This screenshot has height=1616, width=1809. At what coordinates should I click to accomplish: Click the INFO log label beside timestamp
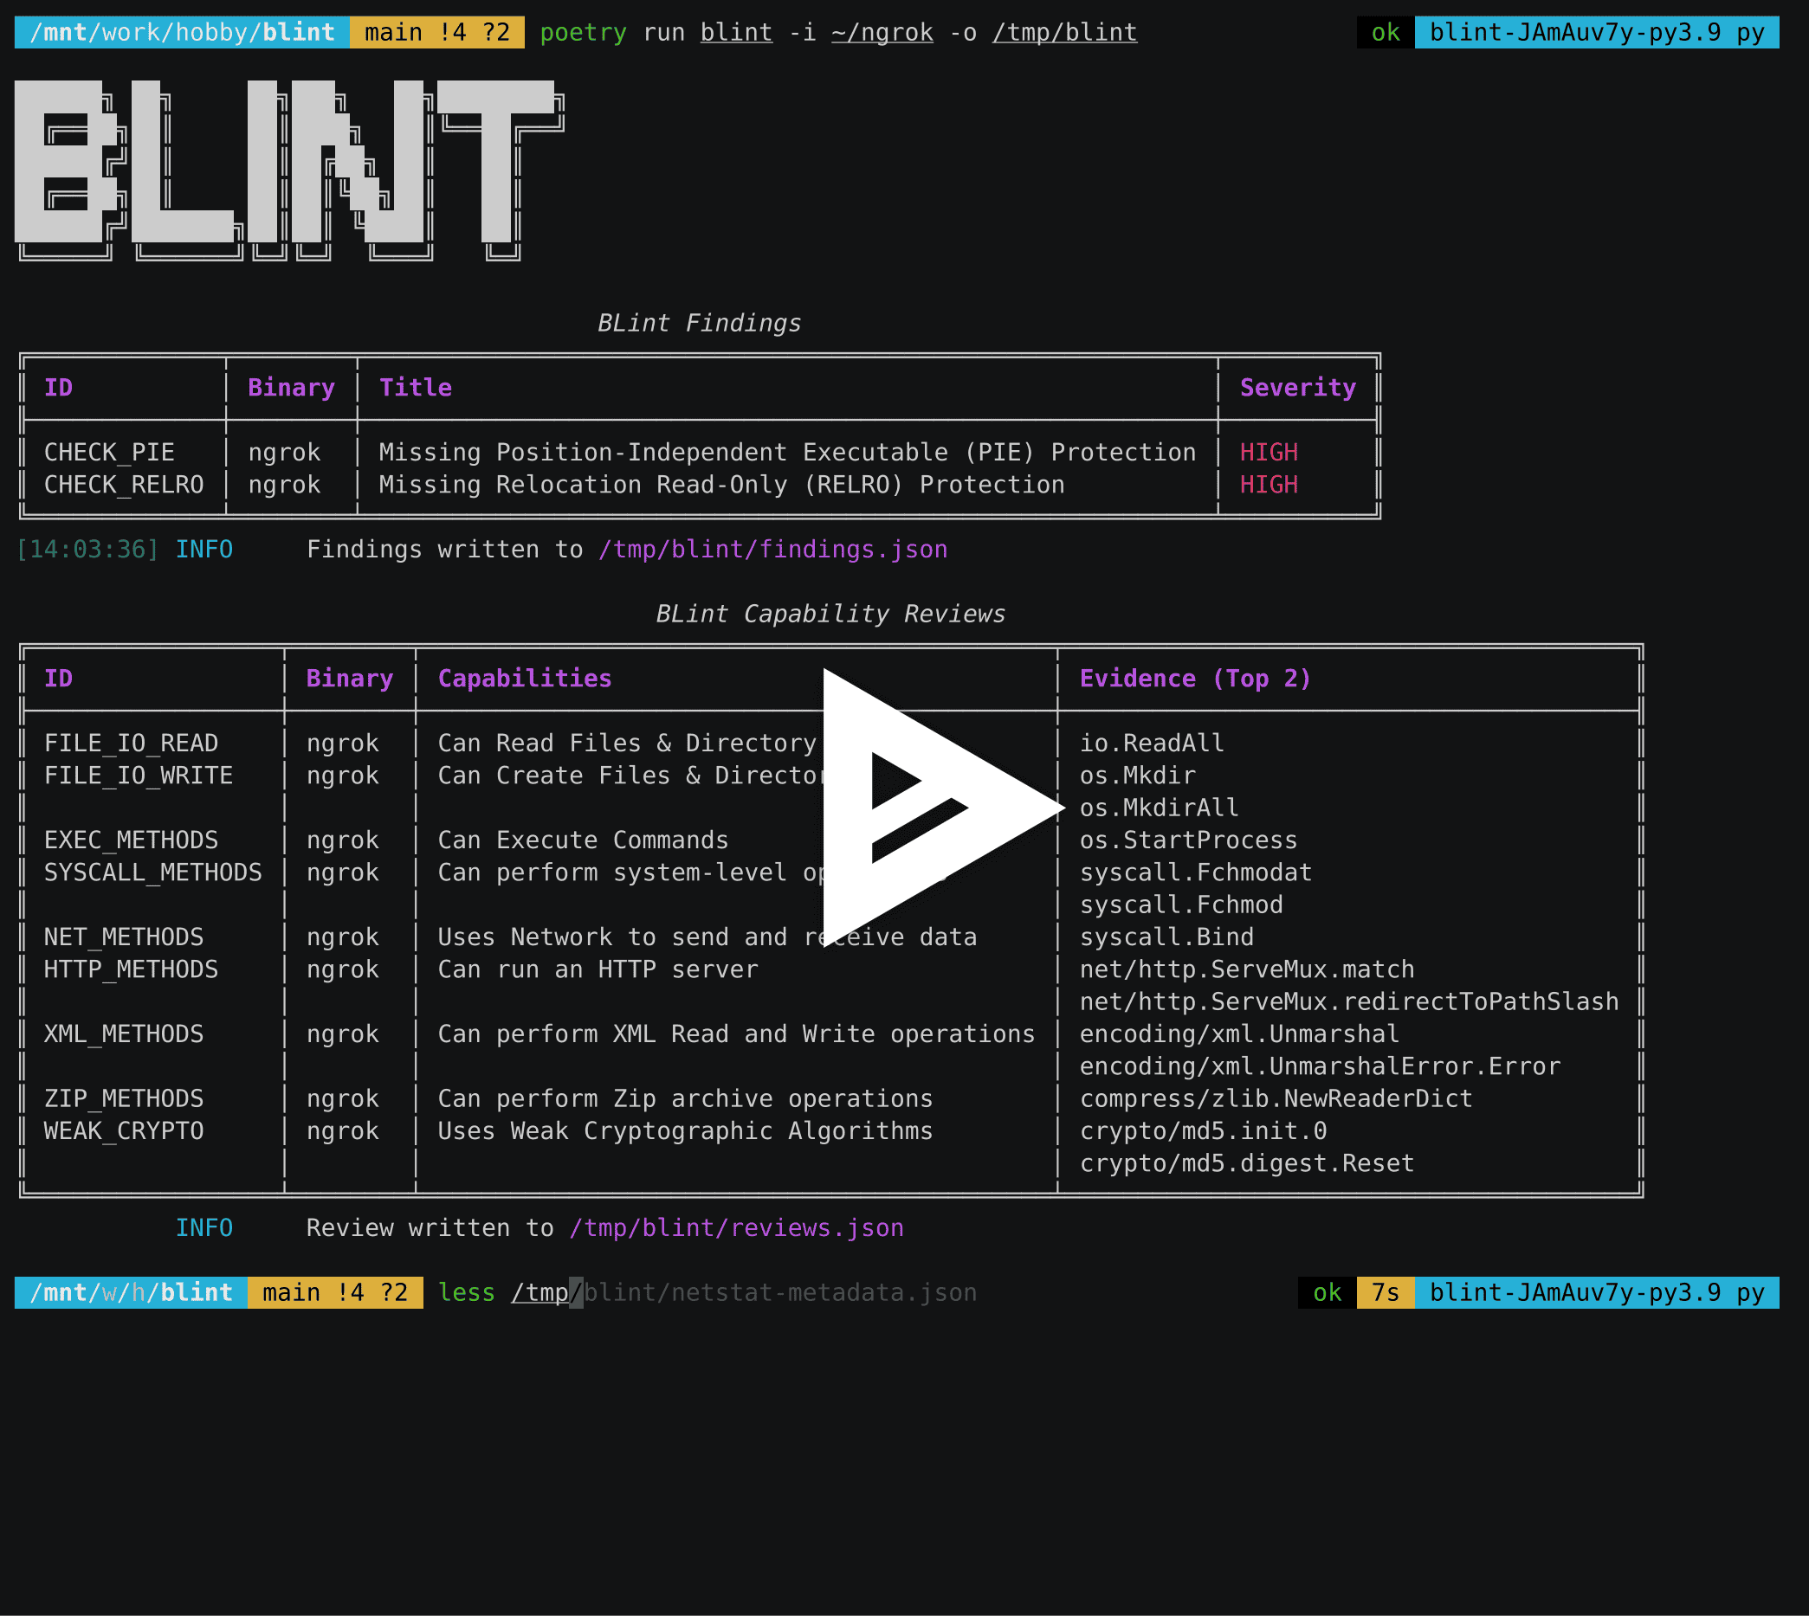coord(204,549)
